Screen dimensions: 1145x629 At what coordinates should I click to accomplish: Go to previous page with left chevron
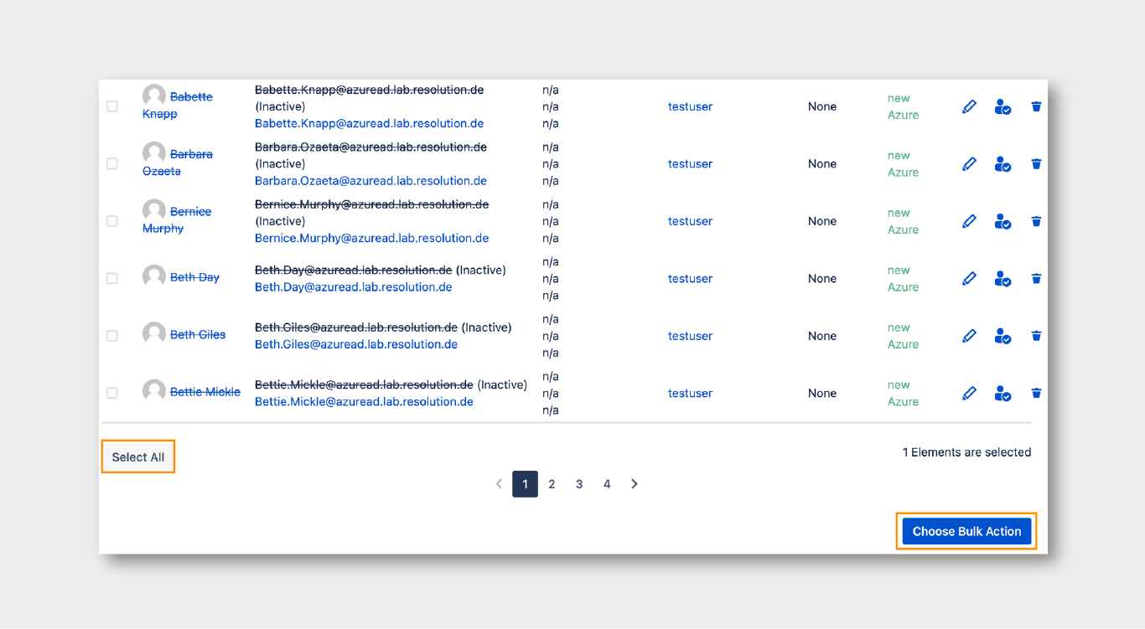tap(499, 483)
